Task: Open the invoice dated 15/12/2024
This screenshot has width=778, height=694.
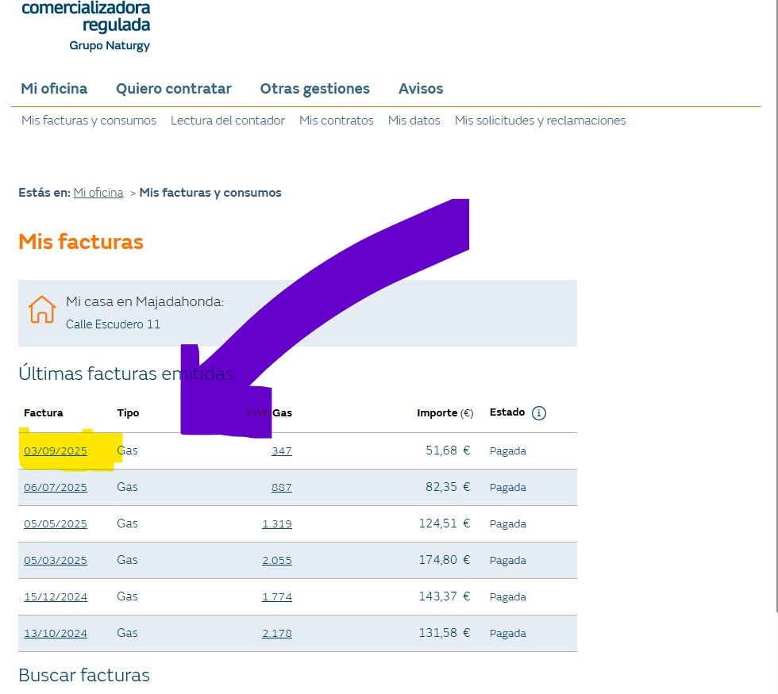Action: pos(56,597)
